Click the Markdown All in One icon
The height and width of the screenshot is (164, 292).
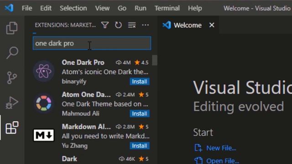coord(44,135)
